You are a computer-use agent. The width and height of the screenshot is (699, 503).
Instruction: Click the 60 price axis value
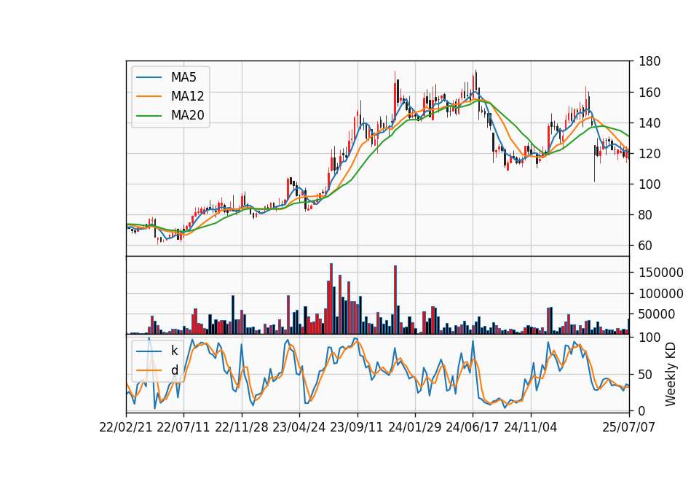646,246
